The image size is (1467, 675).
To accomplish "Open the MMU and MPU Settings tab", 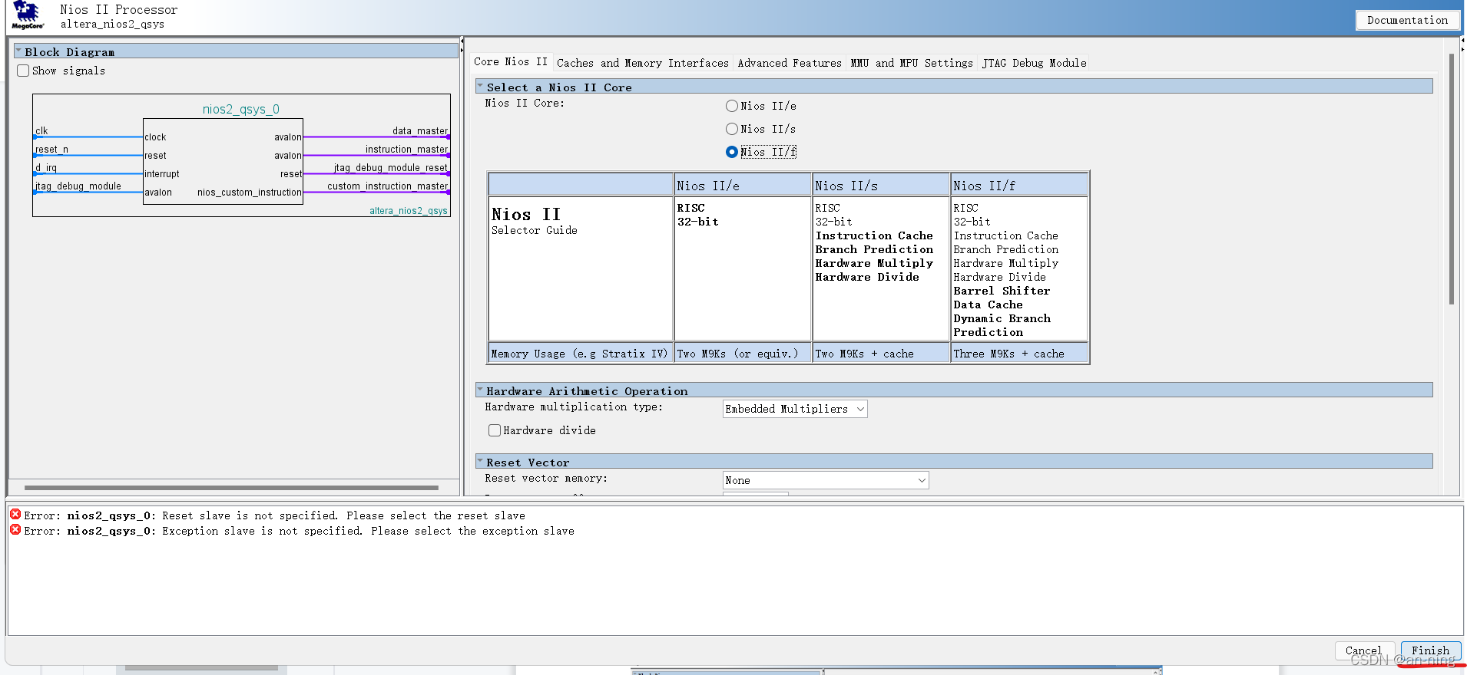I will (x=912, y=63).
